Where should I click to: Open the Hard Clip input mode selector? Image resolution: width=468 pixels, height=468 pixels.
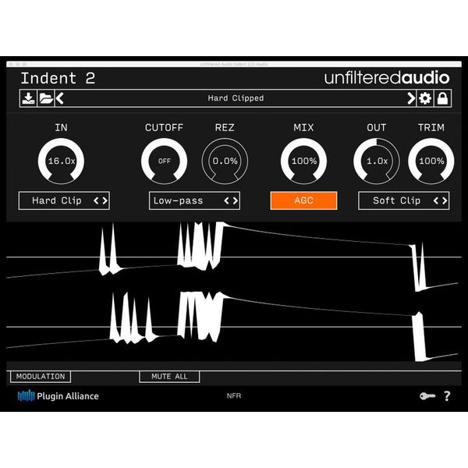point(64,200)
